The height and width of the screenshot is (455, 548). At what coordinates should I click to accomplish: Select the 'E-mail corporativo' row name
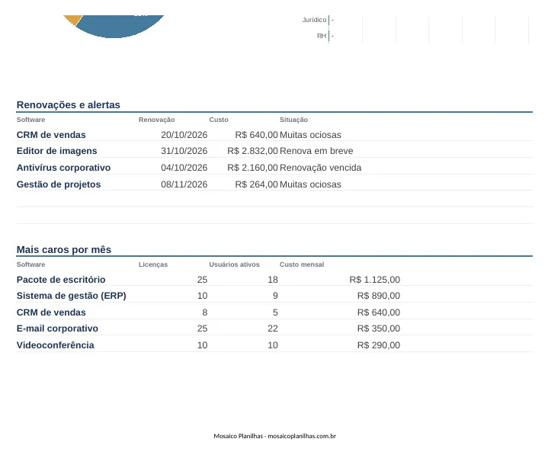(57, 328)
